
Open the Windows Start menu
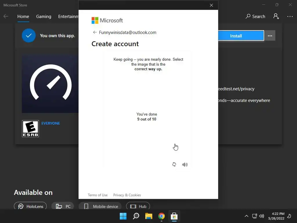point(123,216)
